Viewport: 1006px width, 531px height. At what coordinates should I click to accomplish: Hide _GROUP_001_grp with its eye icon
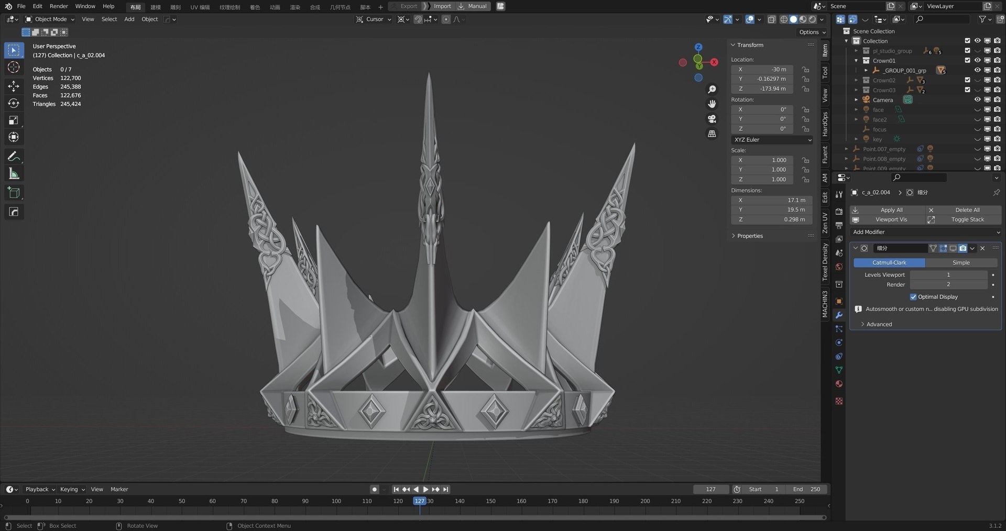point(977,70)
